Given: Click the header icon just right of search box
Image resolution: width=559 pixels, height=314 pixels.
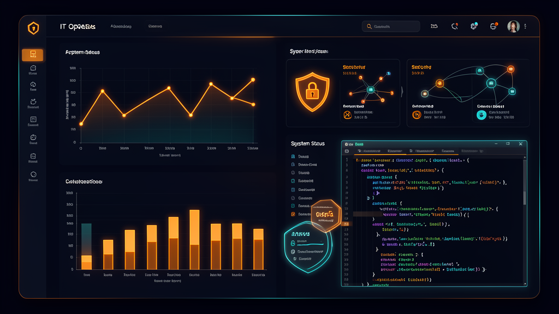Looking at the screenshot, I should pos(434,26).
